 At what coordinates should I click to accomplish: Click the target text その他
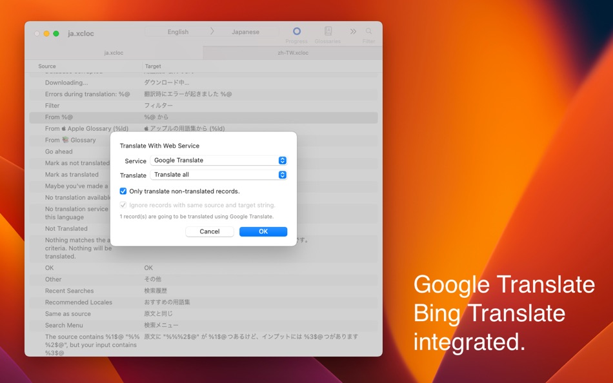click(152, 279)
